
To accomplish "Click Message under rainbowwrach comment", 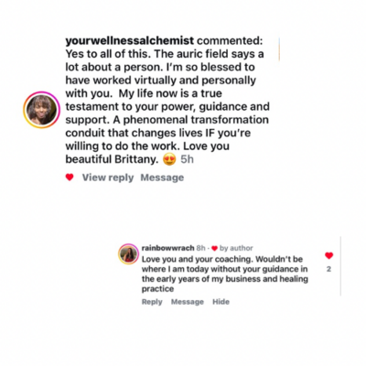I will pos(188,302).
